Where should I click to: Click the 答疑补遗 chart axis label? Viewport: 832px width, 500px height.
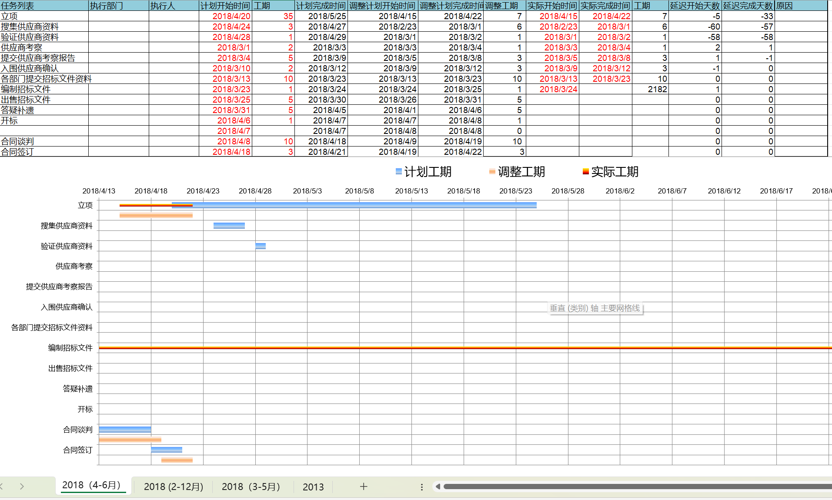(78, 389)
